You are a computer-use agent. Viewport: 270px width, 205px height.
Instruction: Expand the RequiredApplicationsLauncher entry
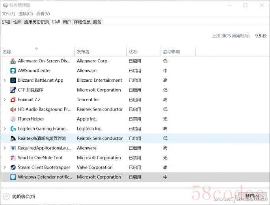click(x=5, y=148)
